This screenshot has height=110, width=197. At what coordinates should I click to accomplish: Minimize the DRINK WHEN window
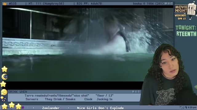pyautogui.click(x=133, y=92)
